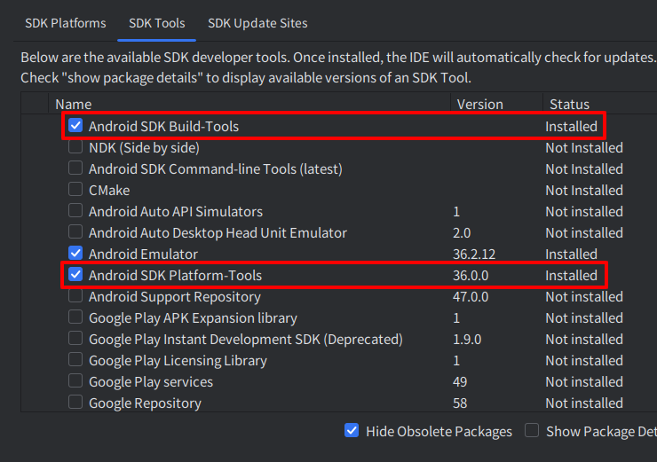Check Android Support Repository checkbox
Viewport: 657px width, 462px height.
(x=75, y=296)
